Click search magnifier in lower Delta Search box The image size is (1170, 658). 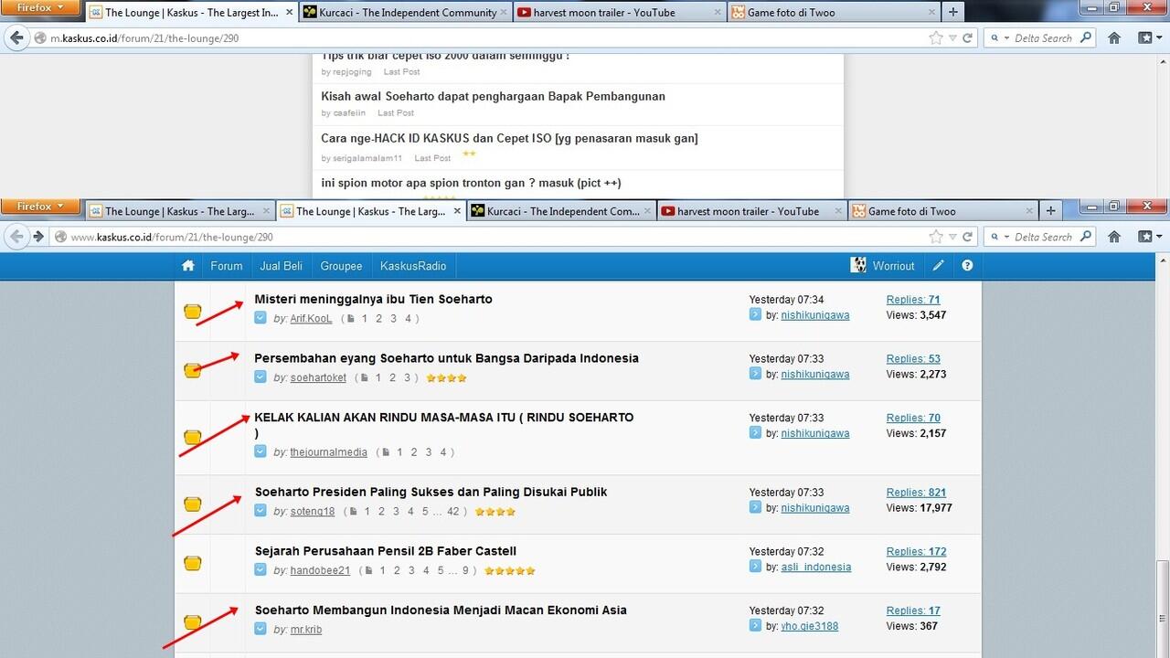pos(1085,237)
